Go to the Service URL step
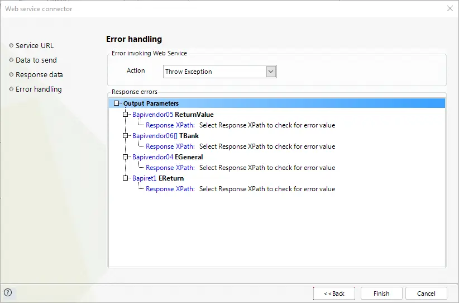Viewport: 459px width, 303px height. point(35,46)
